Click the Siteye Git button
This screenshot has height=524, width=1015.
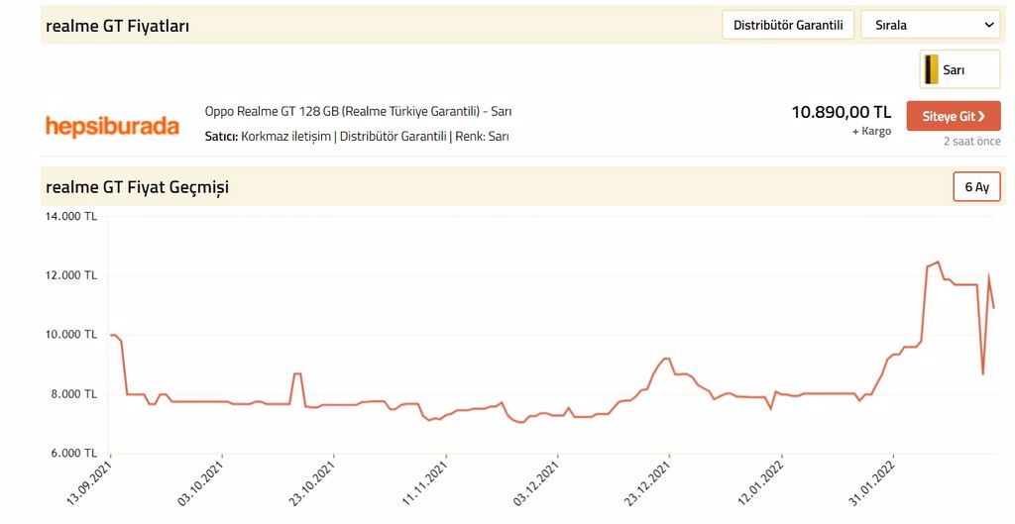(x=954, y=116)
